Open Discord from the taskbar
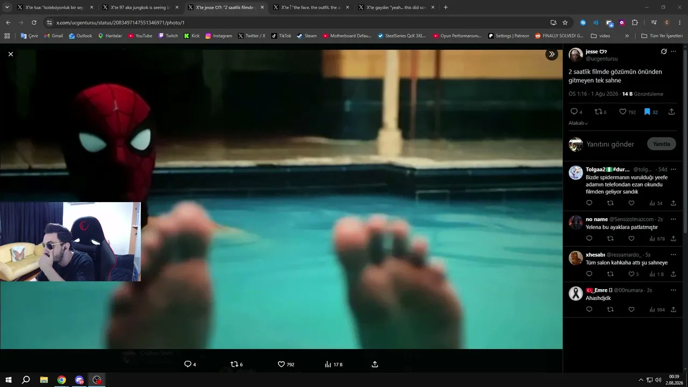The image size is (688, 387). pos(80,380)
